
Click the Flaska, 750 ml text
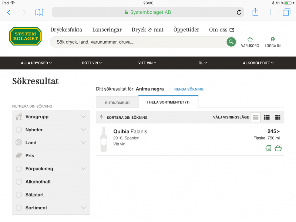click(266, 138)
